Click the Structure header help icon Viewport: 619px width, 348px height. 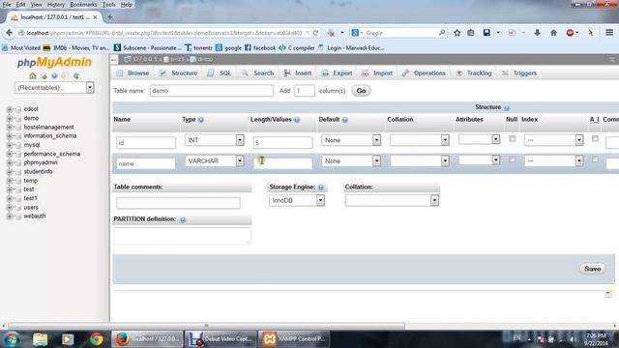(x=507, y=107)
